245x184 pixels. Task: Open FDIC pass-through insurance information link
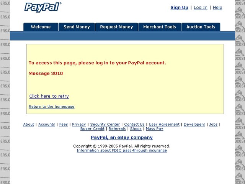pos(122,150)
